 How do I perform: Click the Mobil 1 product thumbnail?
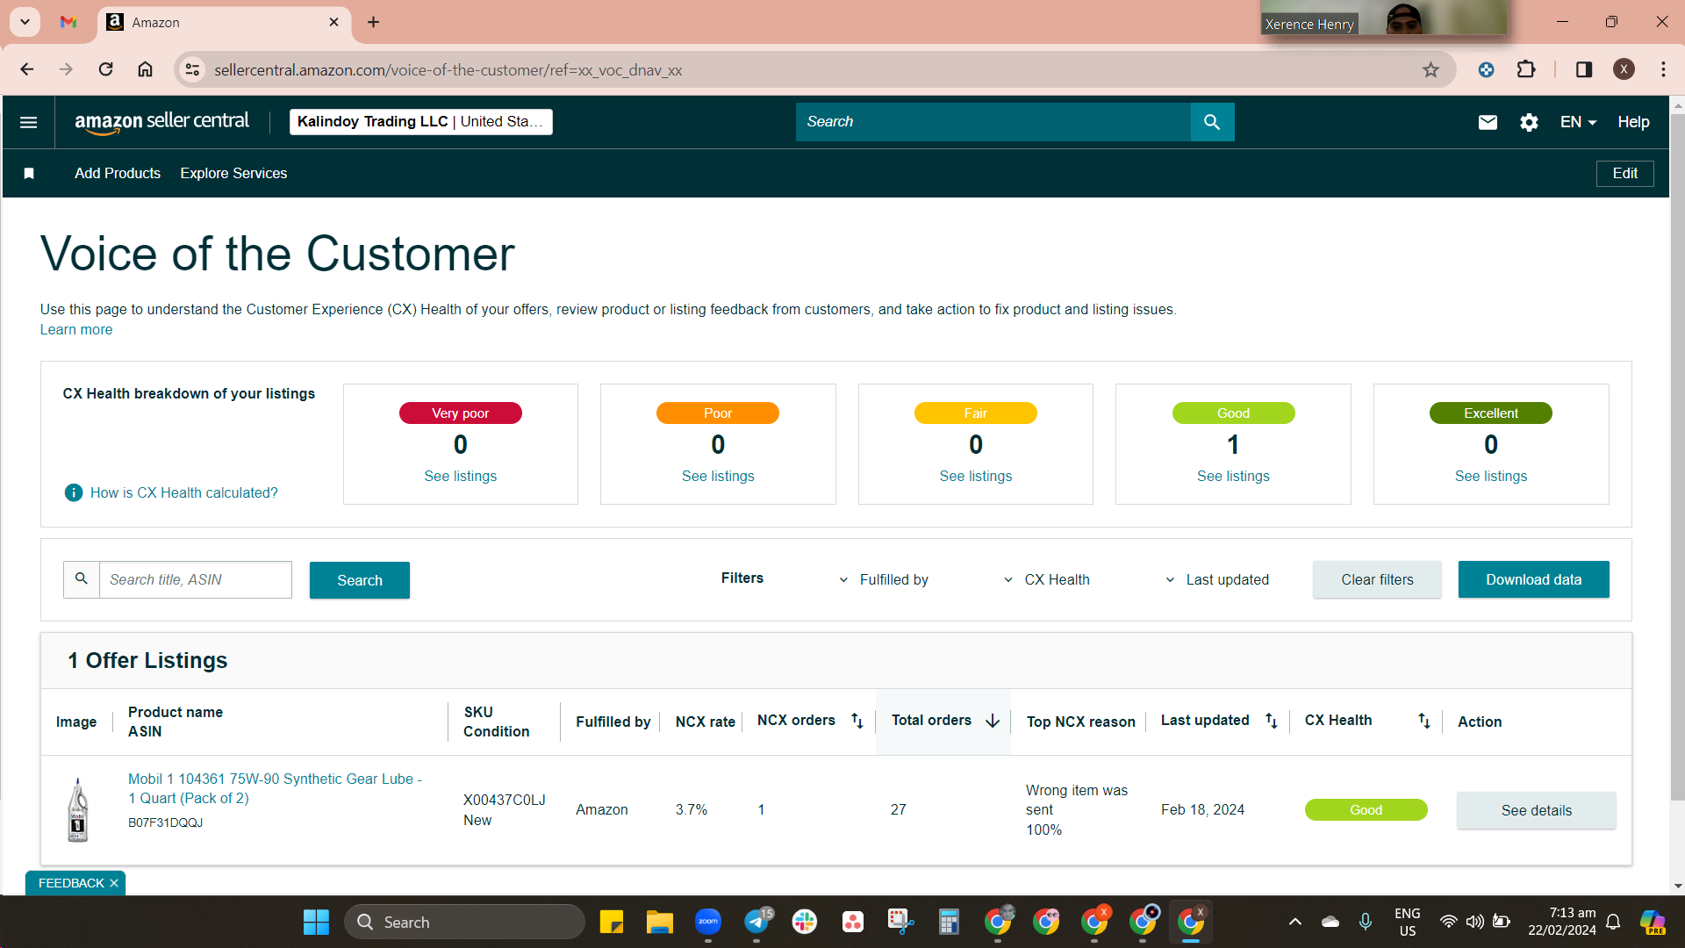pyautogui.click(x=78, y=810)
